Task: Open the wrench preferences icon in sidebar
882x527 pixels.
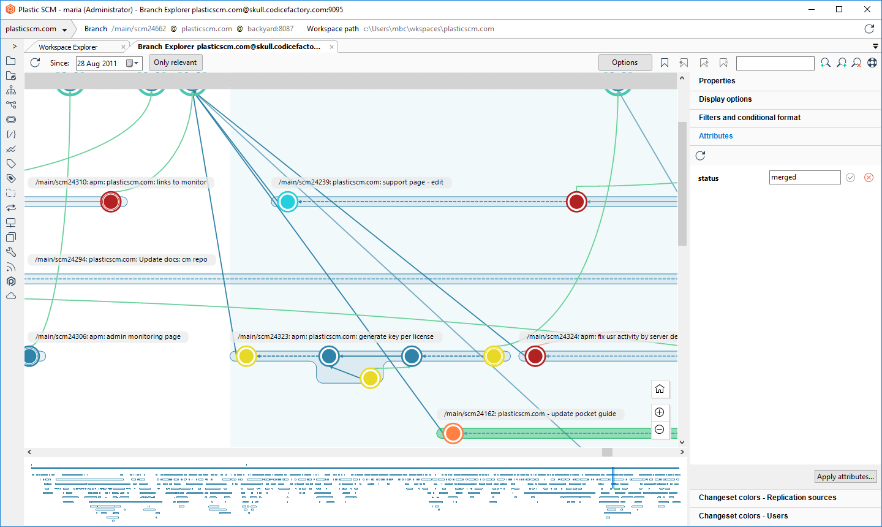Action: [10, 252]
